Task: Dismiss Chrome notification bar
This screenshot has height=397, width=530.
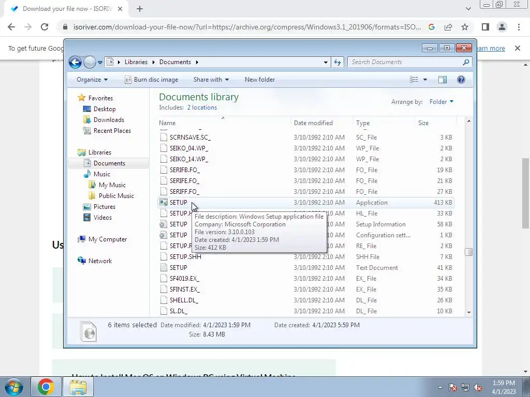Action: click(518, 48)
